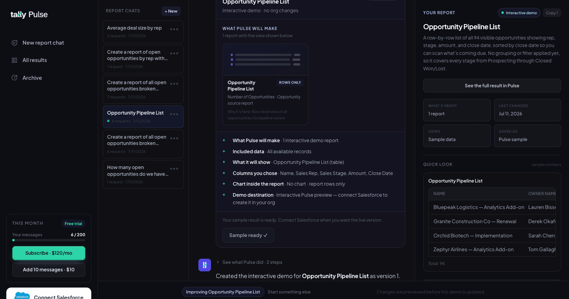Click the Interactive demo badge
569x299 pixels.
519,13
